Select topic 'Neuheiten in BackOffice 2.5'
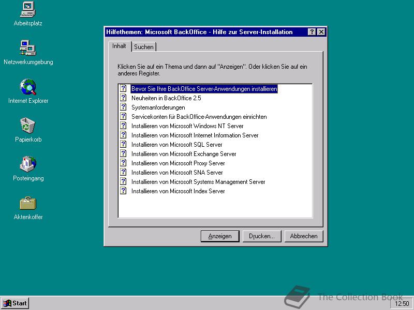Viewport: 414px width, 310px height. (166, 98)
